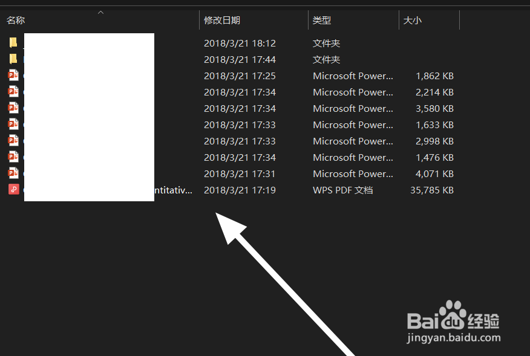Click Microsoft Power... type in 1,862 KB row
Viewport: 530px width, 356px height.
[353, 76]
